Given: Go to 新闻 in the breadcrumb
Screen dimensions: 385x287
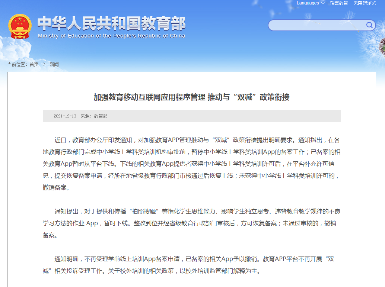Looking at the screenshot, I should [x=54, y=64].
